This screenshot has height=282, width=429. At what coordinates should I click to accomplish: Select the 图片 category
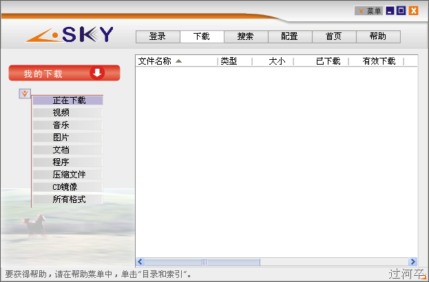[68, 138]
